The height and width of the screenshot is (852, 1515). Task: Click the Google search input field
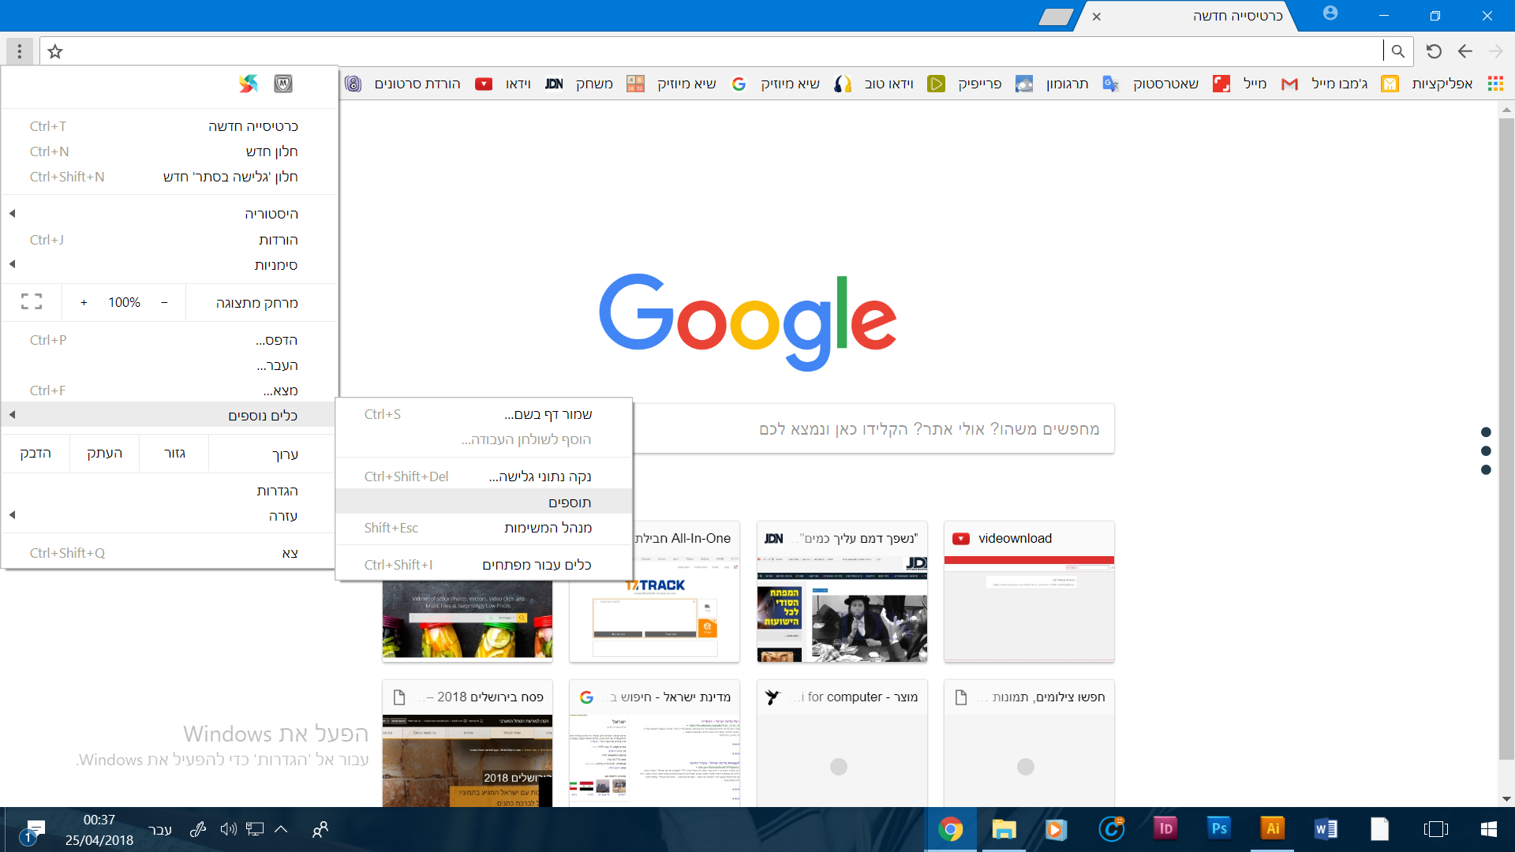873,429
